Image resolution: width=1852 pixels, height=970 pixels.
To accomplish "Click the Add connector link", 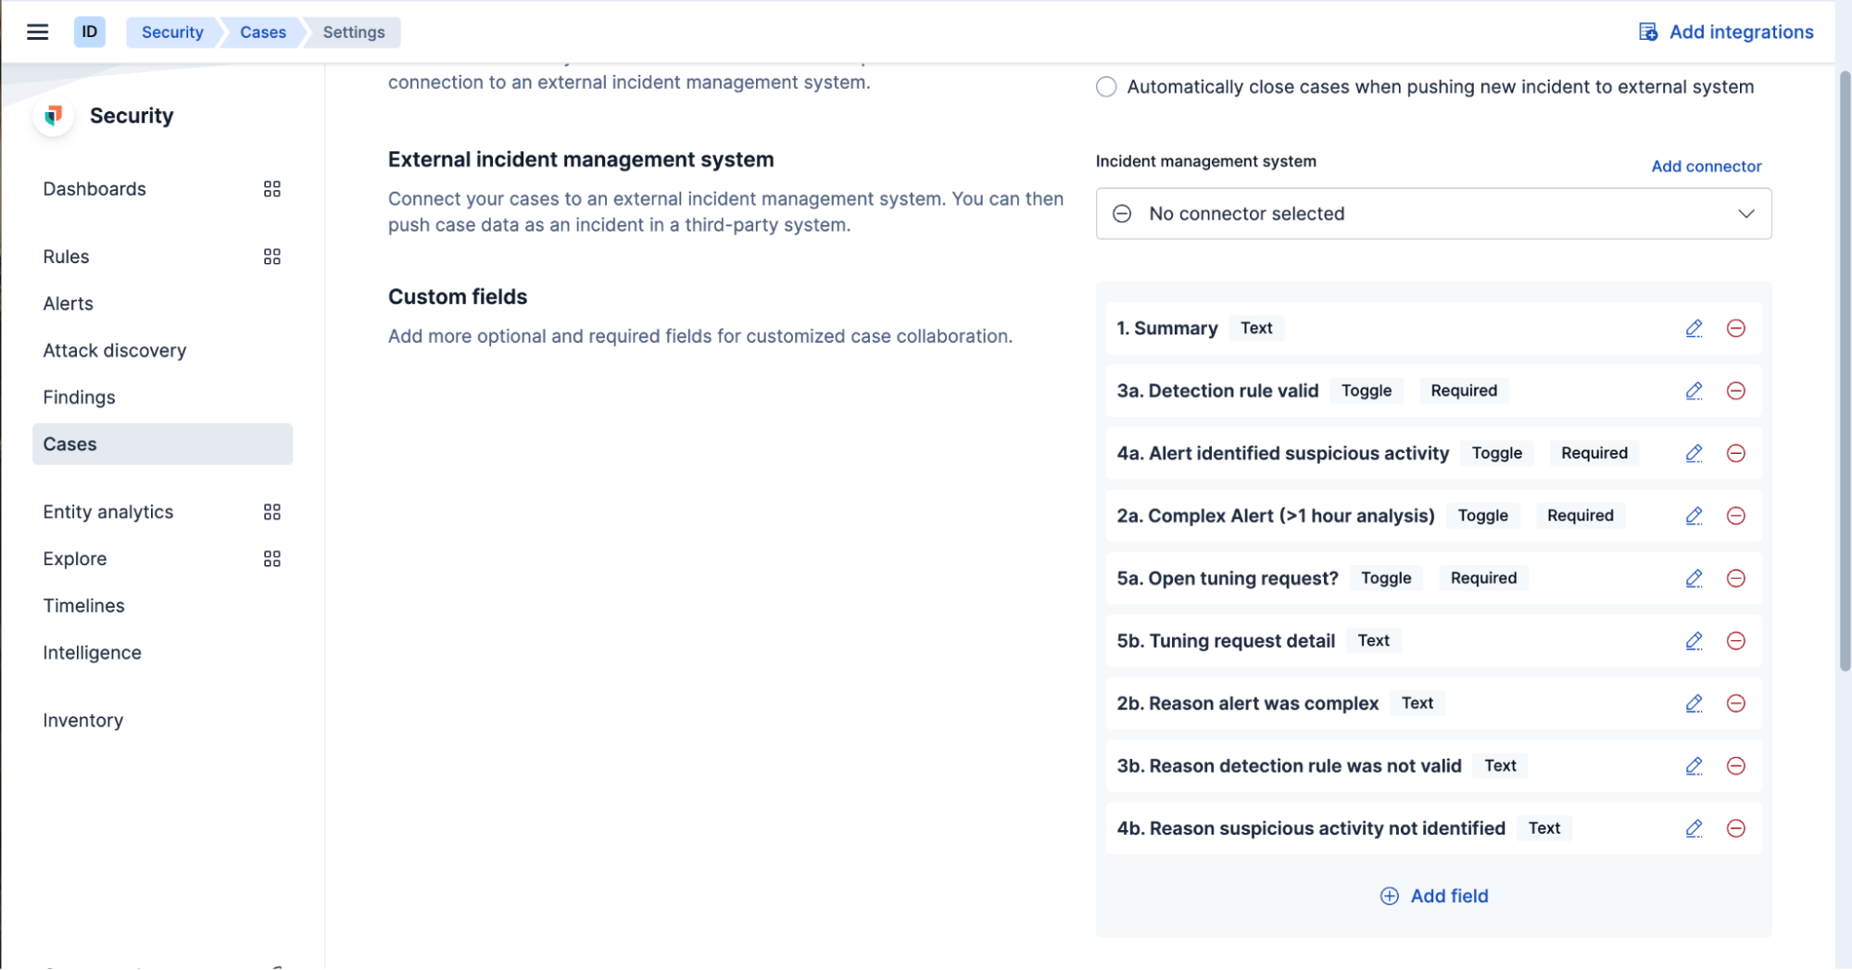I will [x=1706, y=167].
